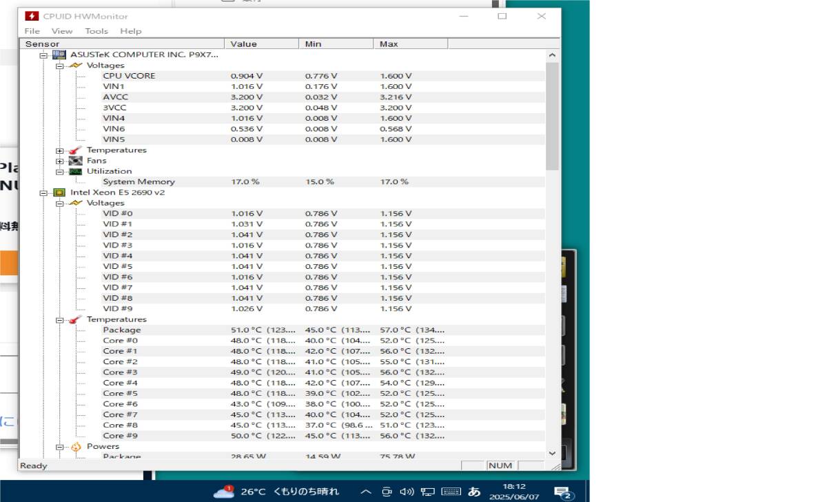This screenshot has height=502, width=827.
Task: Click the Fans icon
Action: coord(76,161)
